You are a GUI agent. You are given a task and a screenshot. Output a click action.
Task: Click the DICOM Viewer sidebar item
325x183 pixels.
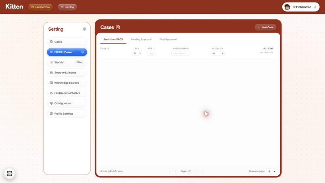tap(67, 52)
